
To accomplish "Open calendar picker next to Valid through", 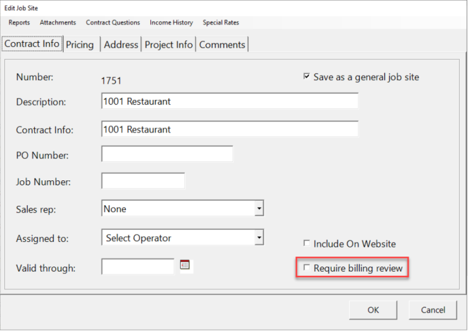I will (x=185, y=265).
